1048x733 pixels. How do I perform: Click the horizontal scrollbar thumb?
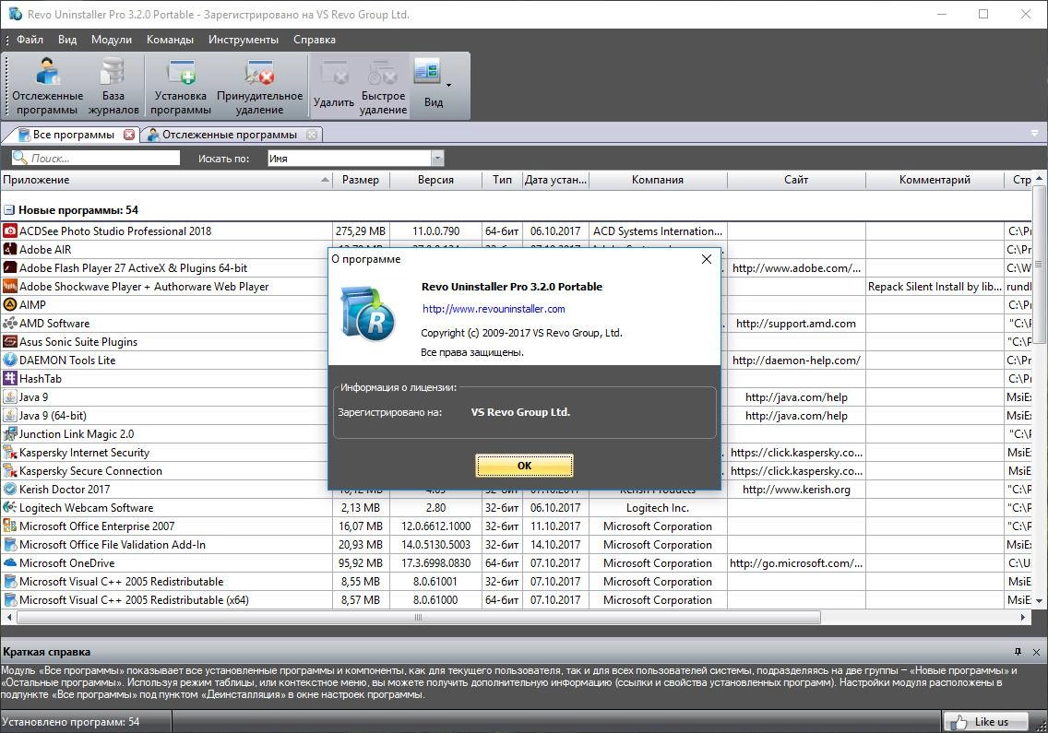(x=419, y=618)
